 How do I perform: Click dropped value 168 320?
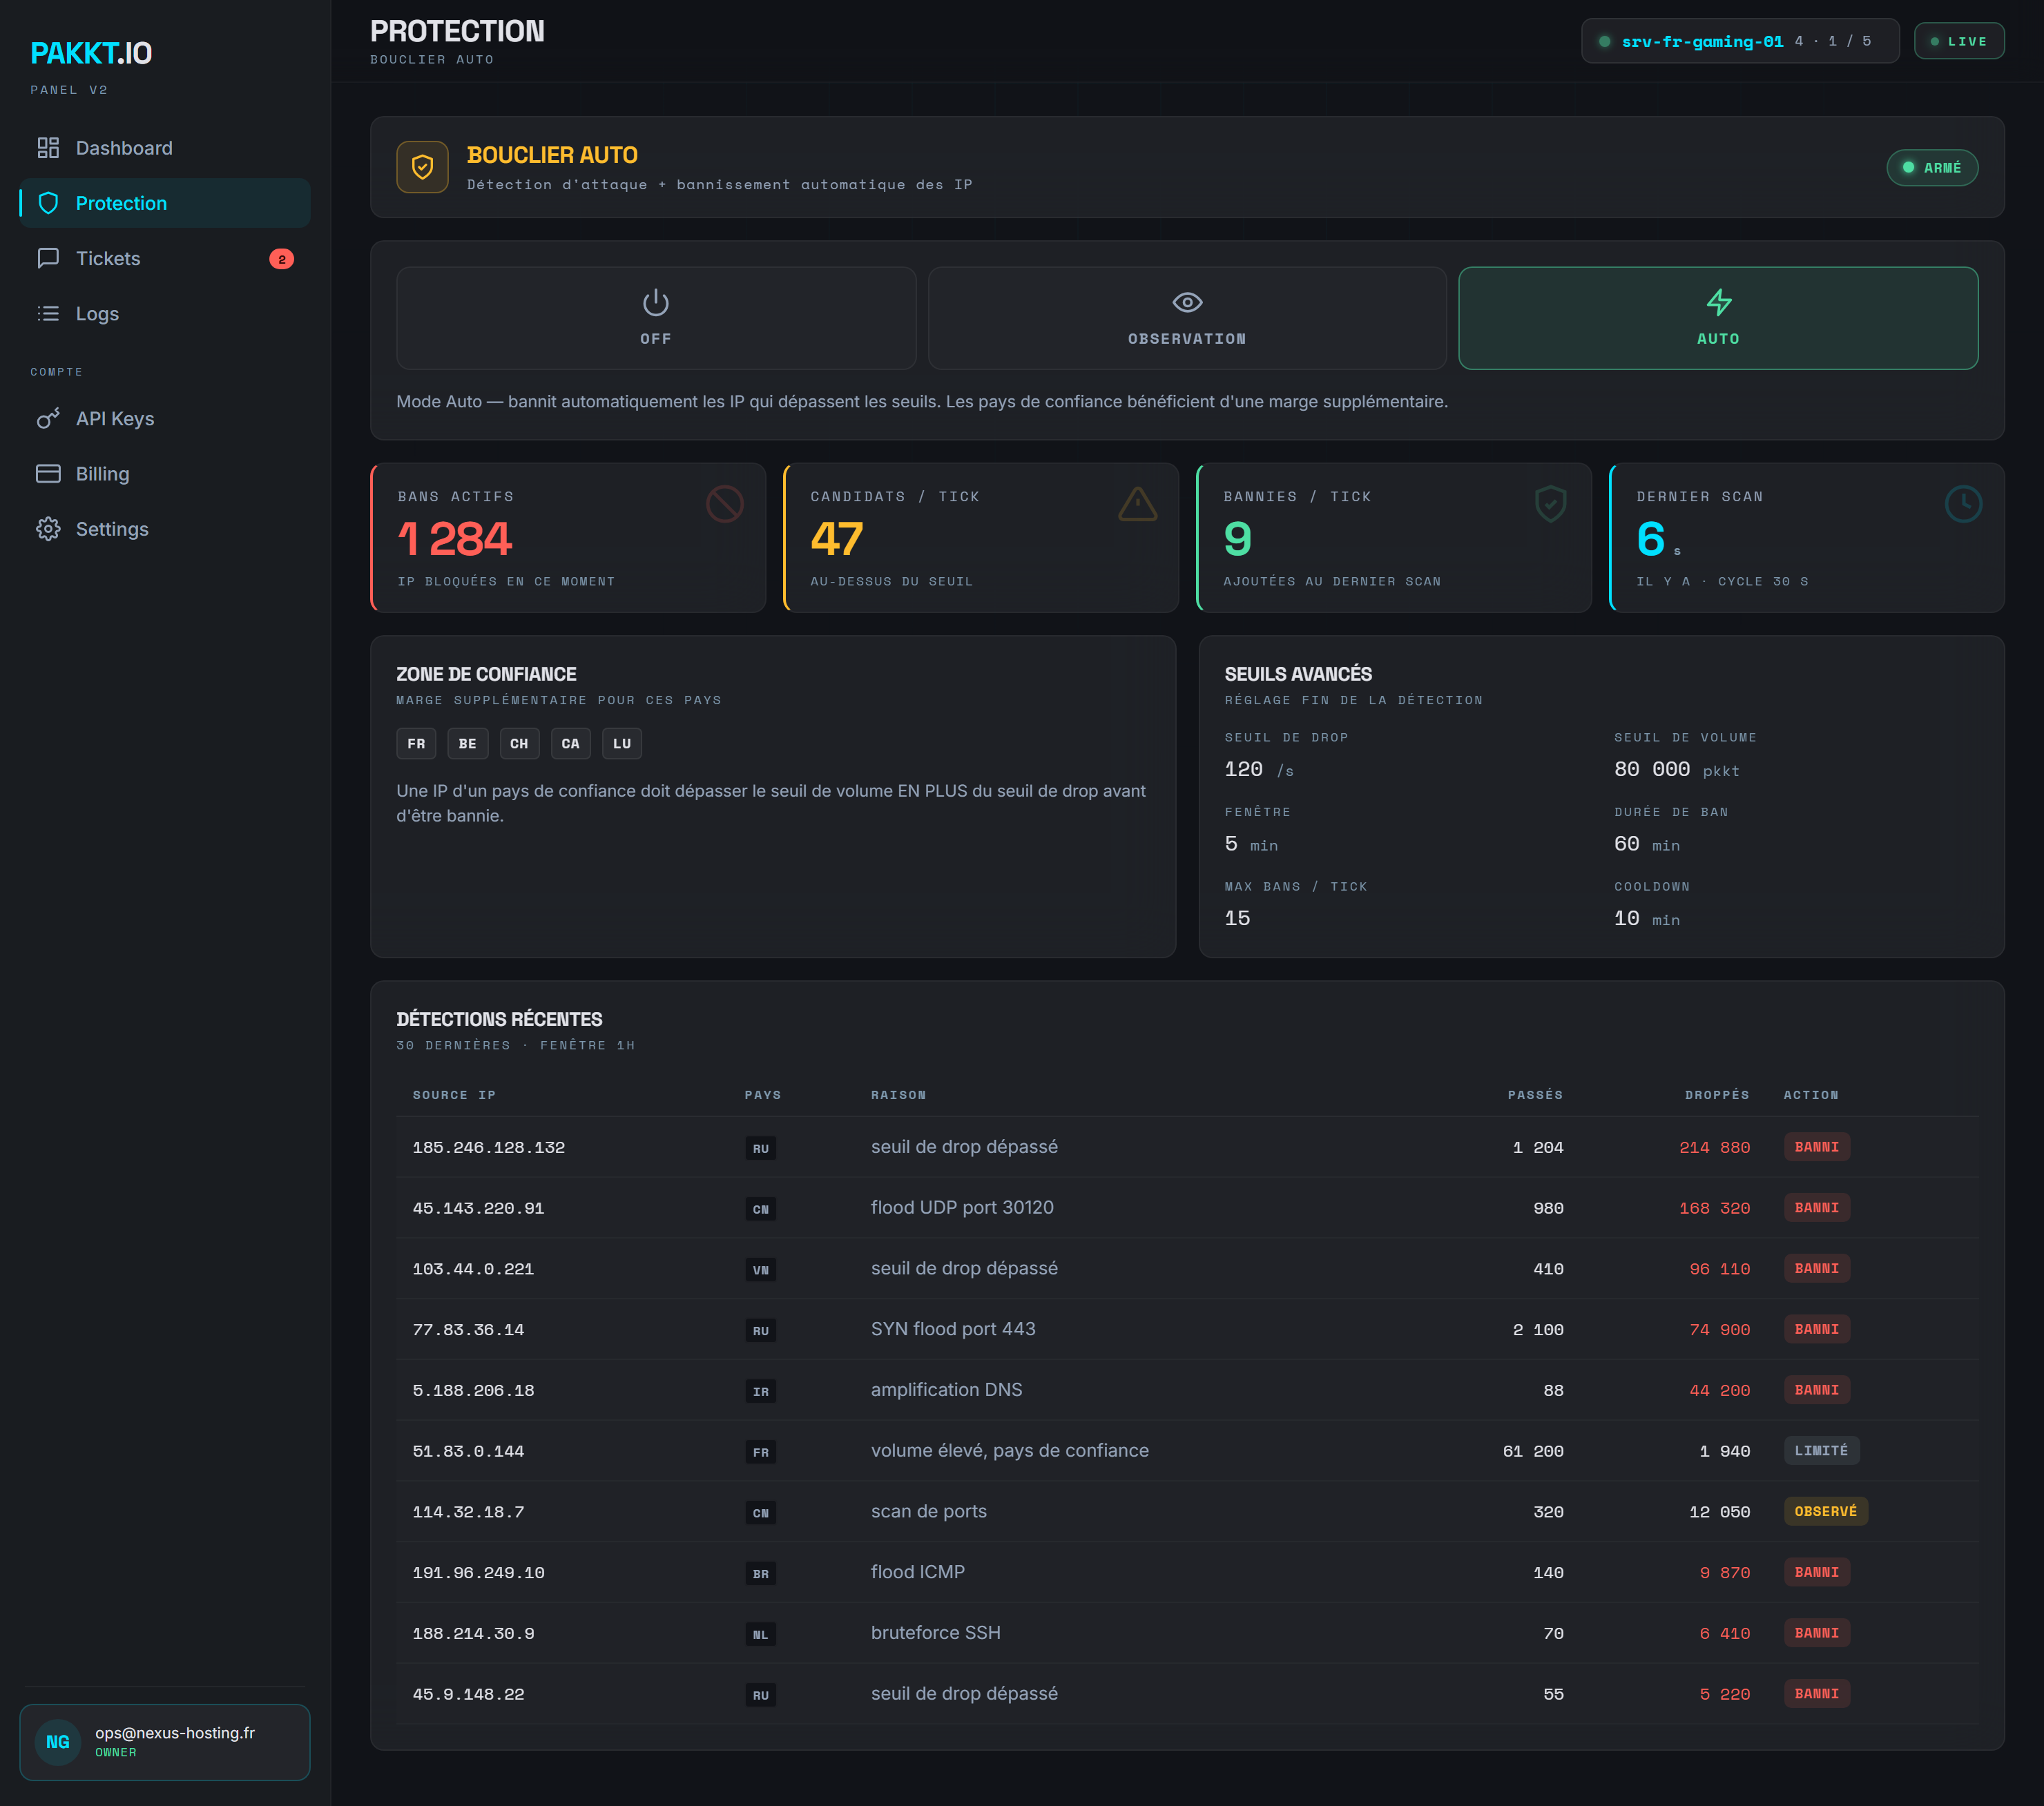point(1715,1208)
